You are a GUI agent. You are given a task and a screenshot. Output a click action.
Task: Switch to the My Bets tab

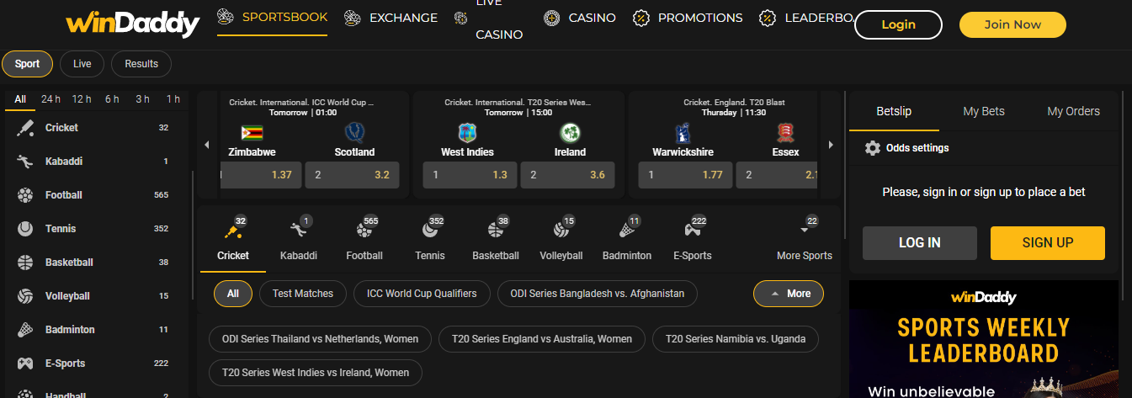tap(984, 111)
